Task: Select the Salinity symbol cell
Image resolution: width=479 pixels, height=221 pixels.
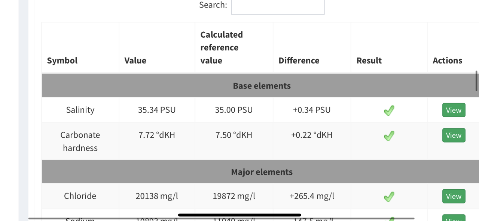Action: [x=80, y=110]
